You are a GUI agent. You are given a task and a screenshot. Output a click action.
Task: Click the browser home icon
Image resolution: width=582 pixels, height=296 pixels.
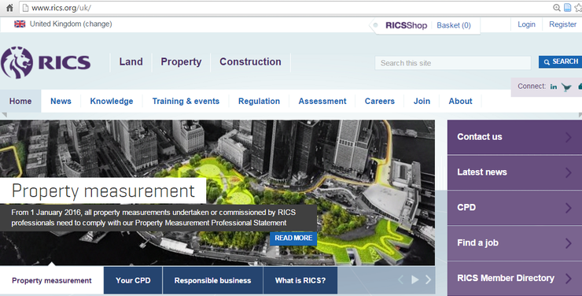(9, 7)
